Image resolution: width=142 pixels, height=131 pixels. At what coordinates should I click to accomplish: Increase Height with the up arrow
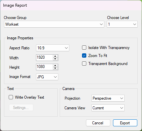point(55,65)
